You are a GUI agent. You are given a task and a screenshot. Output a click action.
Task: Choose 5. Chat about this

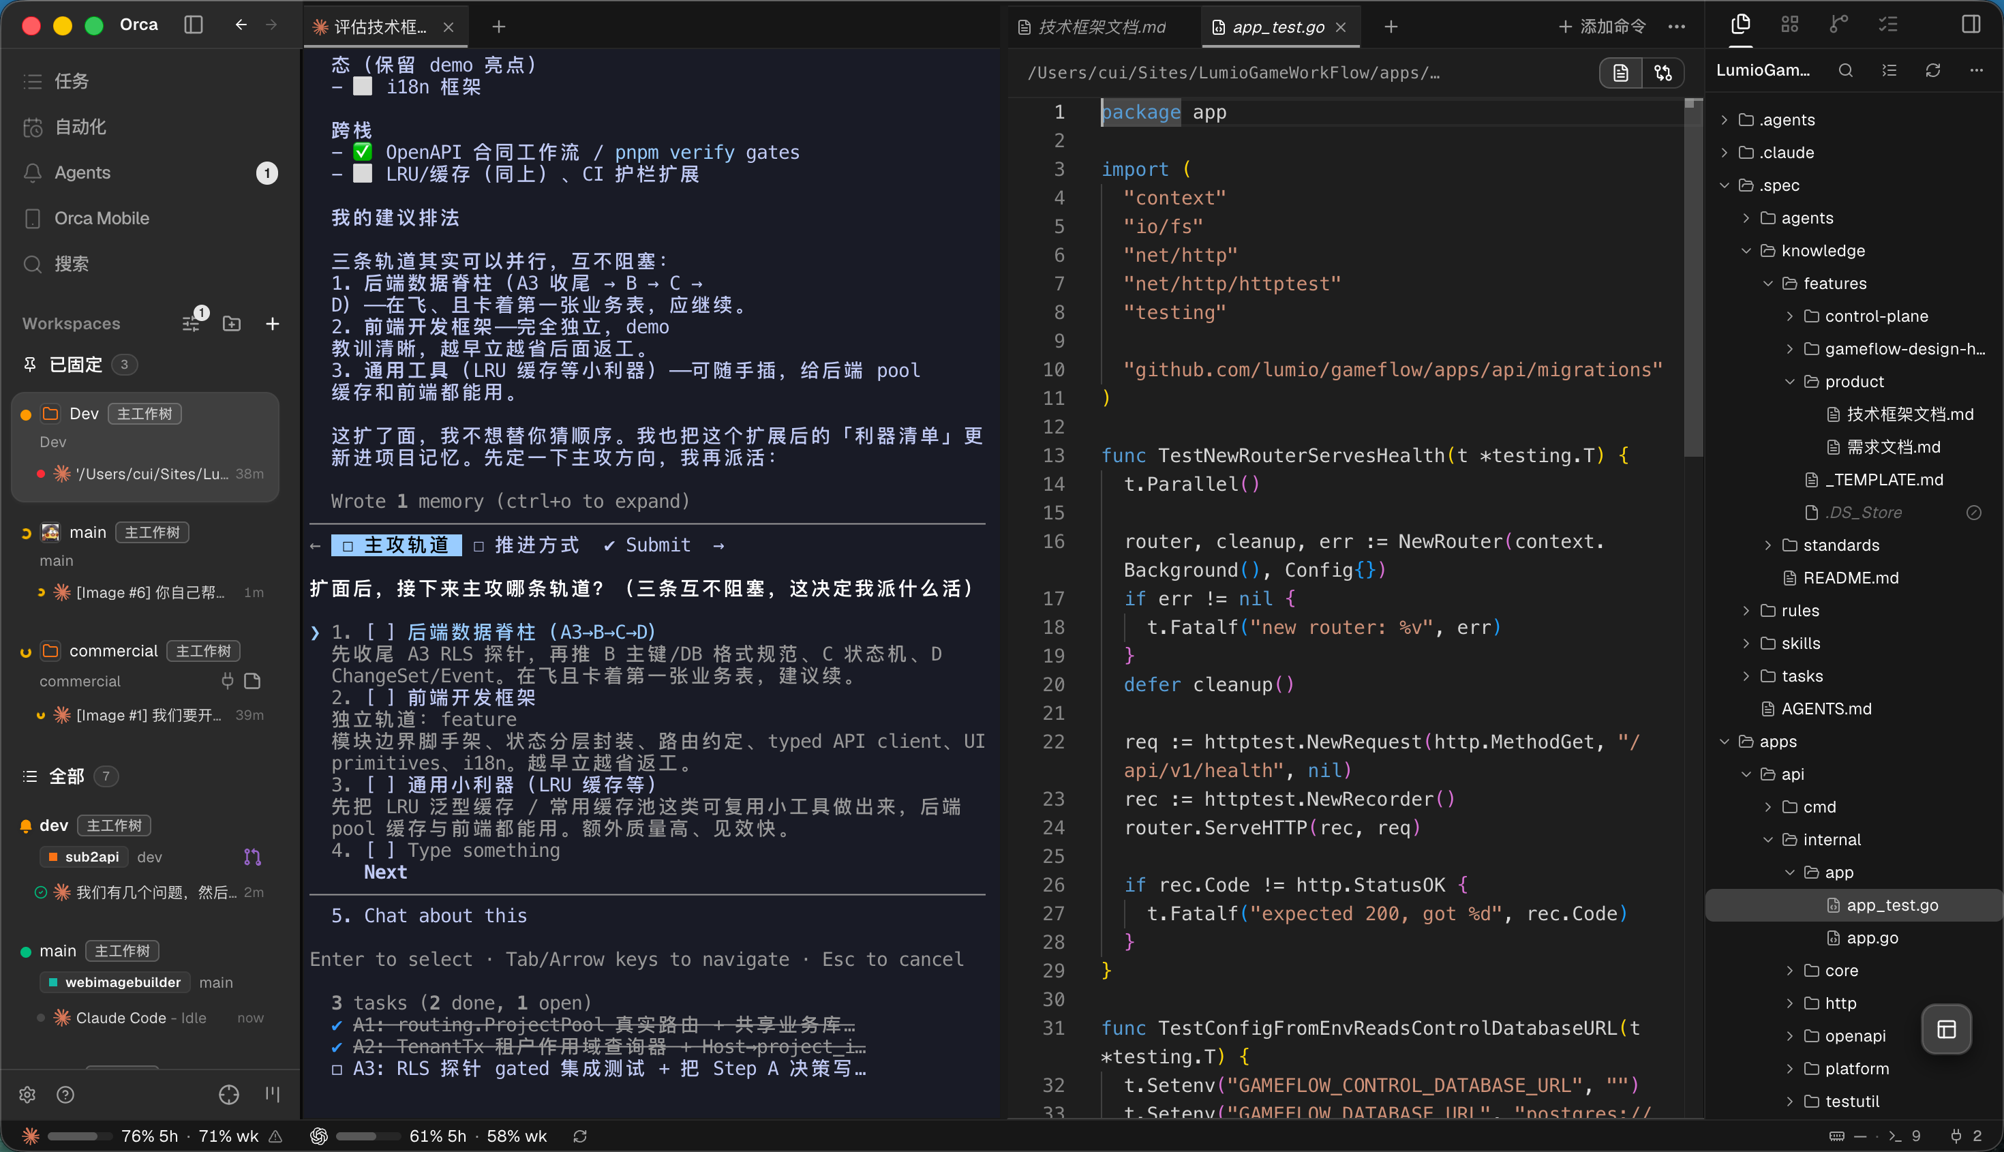[429, 915]
